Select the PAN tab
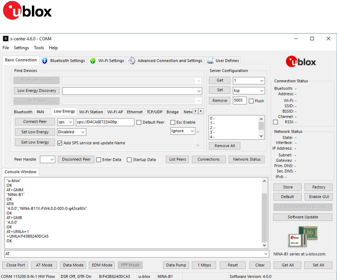 point(40,112)
